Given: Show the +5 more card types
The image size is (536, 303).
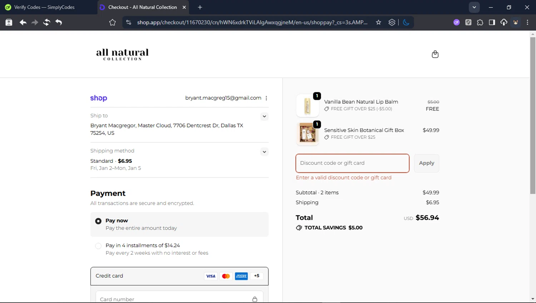Looking at the screenshot, I should pos(257,276).
